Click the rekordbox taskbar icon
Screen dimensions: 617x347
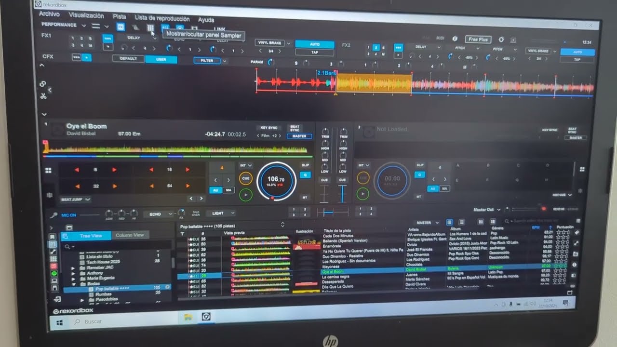point(206,317)
